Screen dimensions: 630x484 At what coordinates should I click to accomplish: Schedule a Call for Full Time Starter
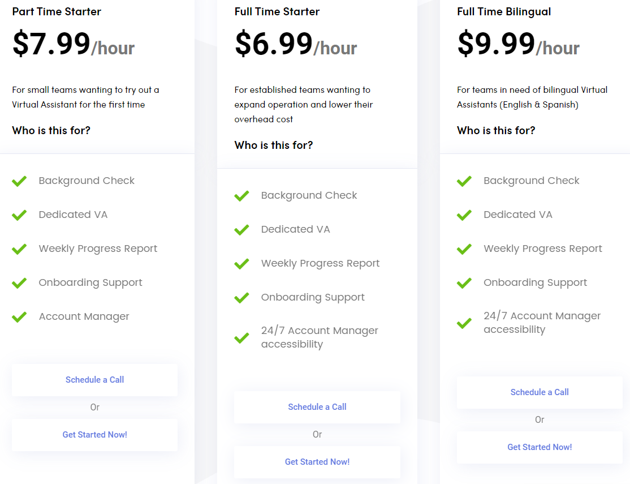pyautogui.click(x=317, y=407)
